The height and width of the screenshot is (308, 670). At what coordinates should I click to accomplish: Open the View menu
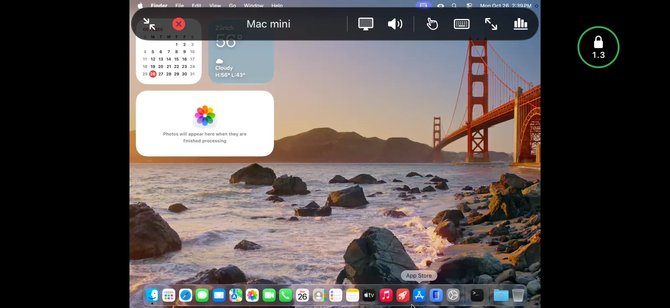[215, 5]
